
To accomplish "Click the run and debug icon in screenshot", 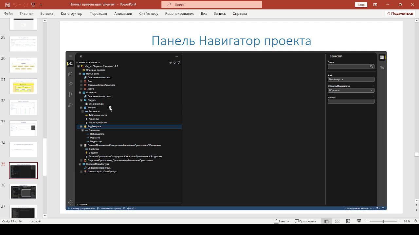I will click(x=70, y=105).
